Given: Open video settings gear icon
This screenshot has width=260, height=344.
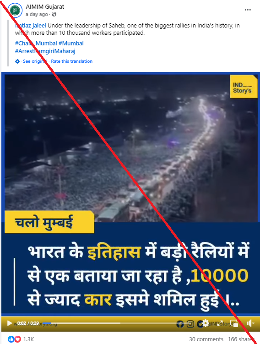Looking at the screenshot, I should pos(206,323).
